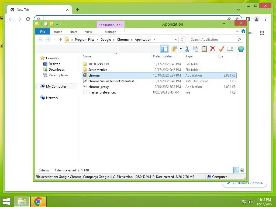Click the Explorer refresh button

pyautogui.click(x=182, y=40)
